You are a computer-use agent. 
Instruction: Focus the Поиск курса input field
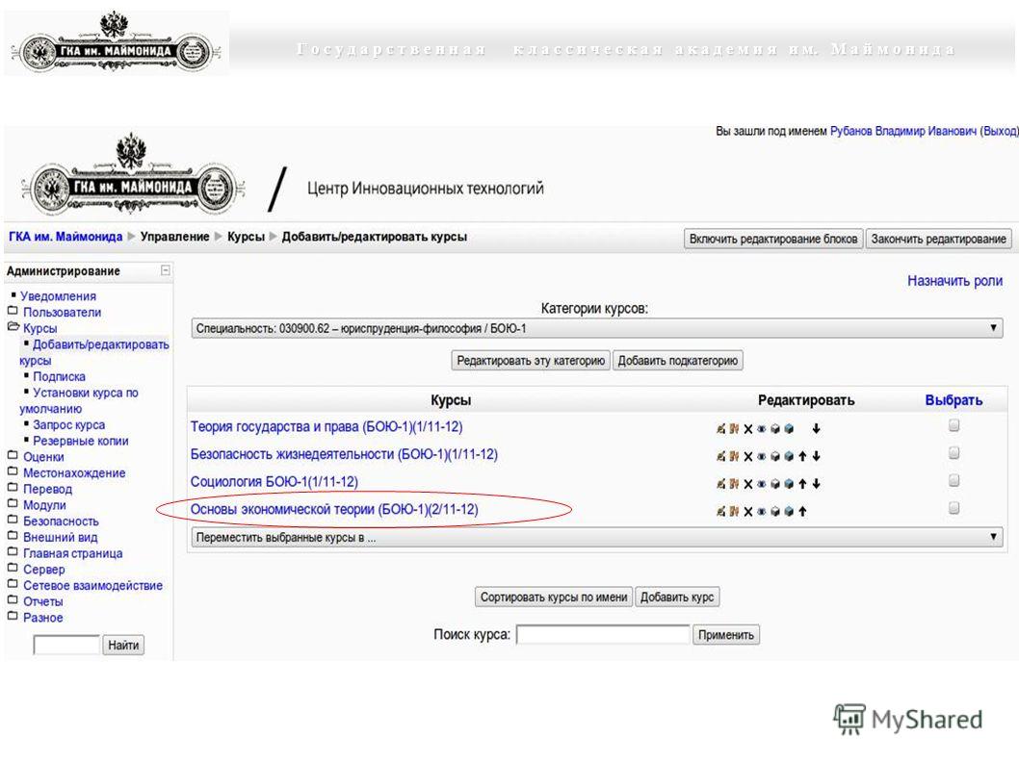pos(602,634)
